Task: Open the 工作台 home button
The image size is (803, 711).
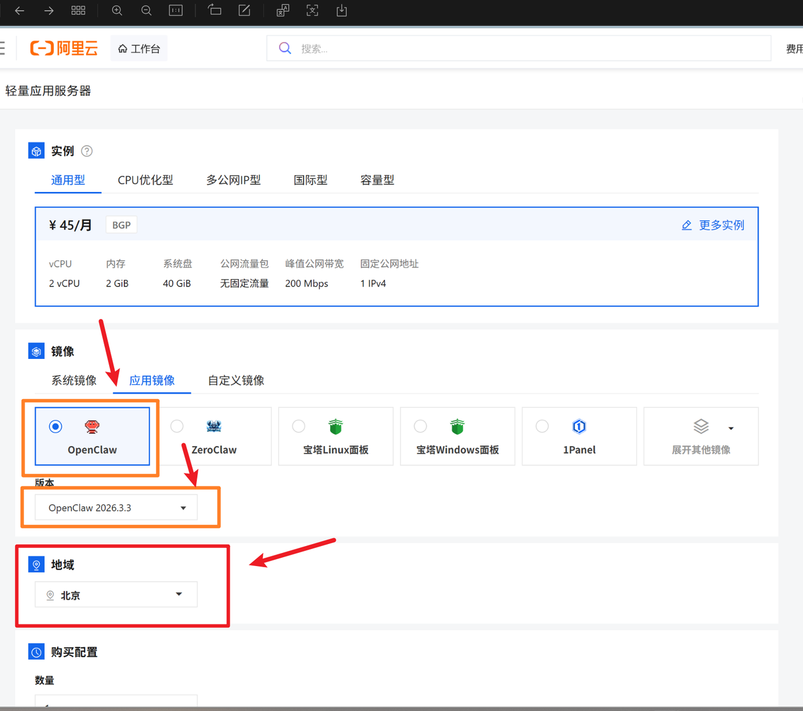Action: (x=139, y=48)
